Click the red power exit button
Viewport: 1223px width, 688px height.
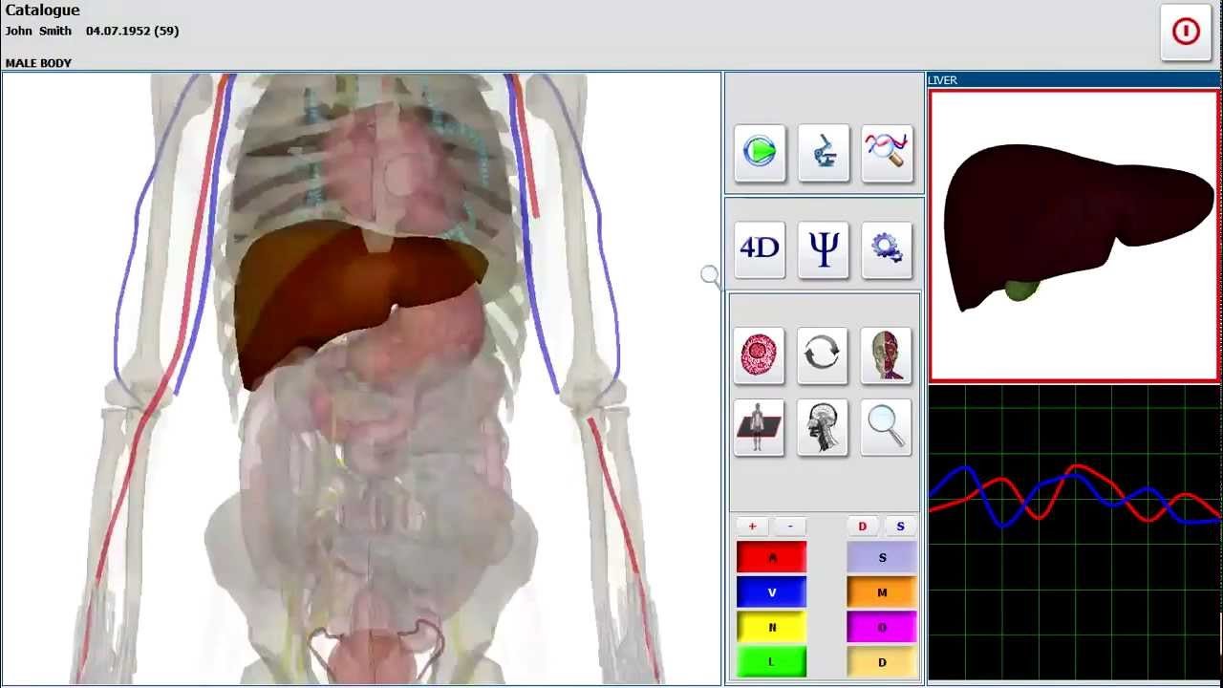(x=1186, y=32)
